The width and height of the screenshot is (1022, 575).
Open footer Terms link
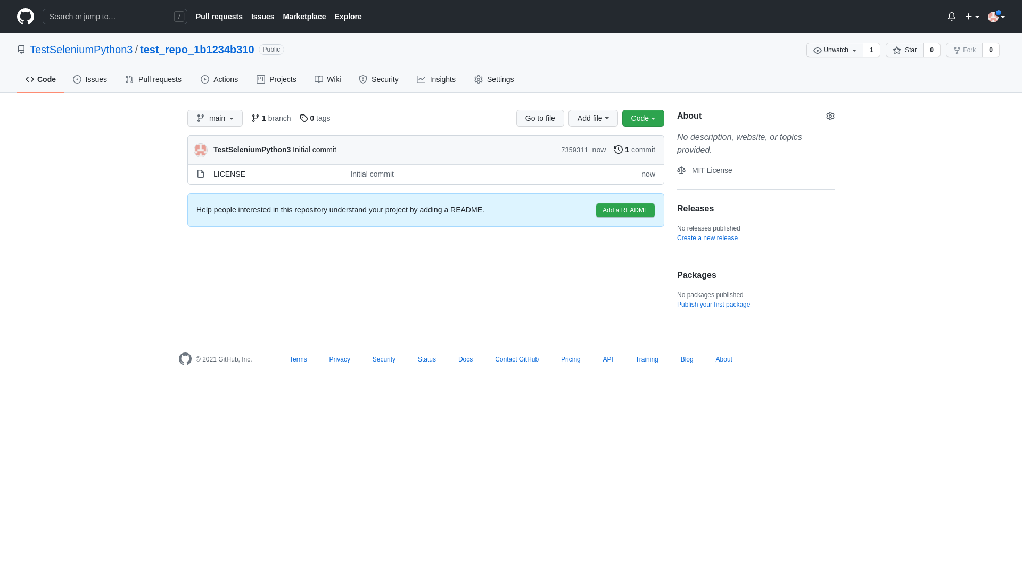tap(298, 359)
